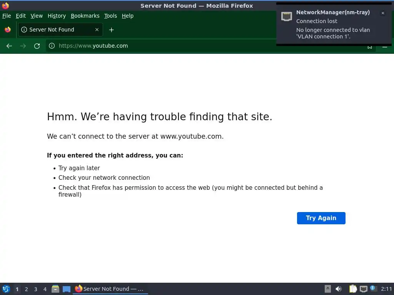
Task: Open the site information icon in URL bar
Action: pos(52,46)
